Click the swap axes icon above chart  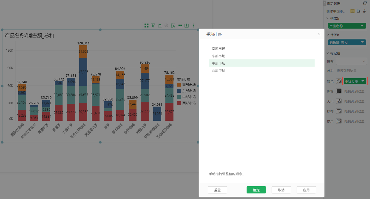click(x=160, y=26)
